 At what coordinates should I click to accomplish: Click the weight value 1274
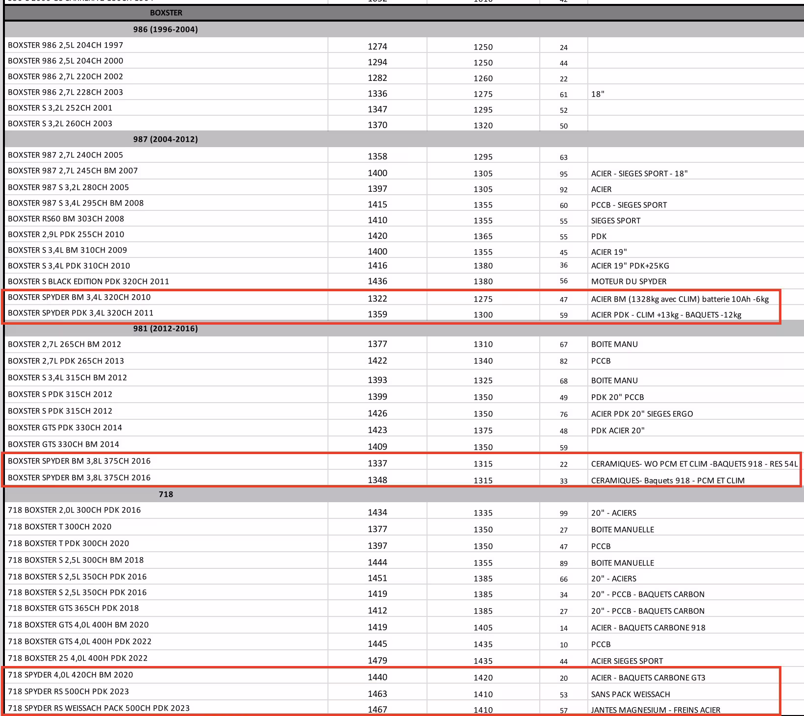(377, 47)
